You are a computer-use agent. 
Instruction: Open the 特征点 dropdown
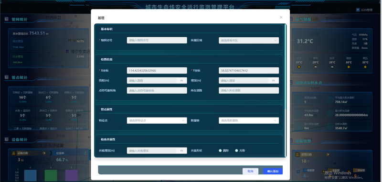[157, 120]
